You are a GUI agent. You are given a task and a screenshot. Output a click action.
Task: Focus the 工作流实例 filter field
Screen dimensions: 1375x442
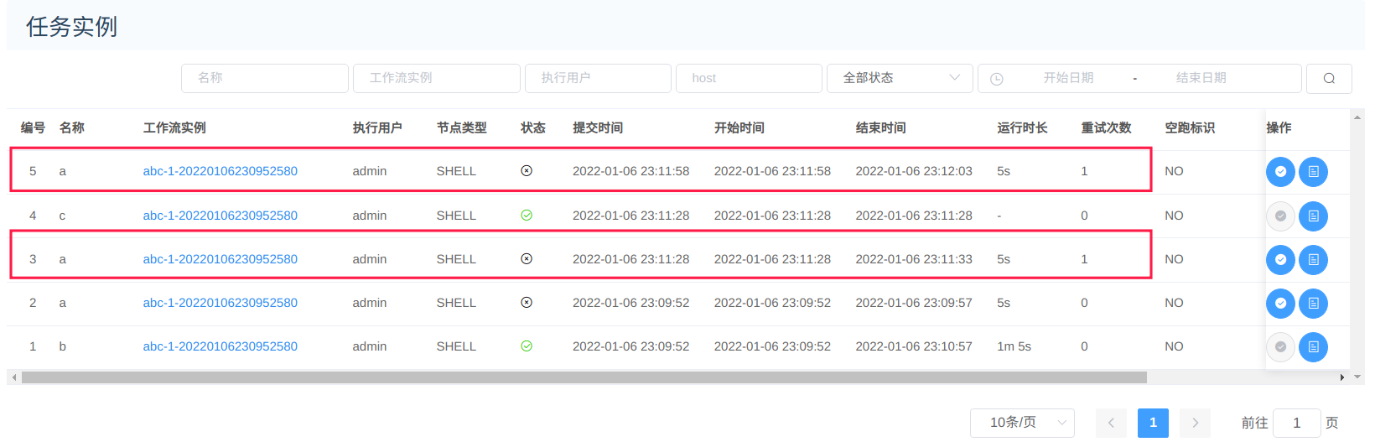coord(437,78)
